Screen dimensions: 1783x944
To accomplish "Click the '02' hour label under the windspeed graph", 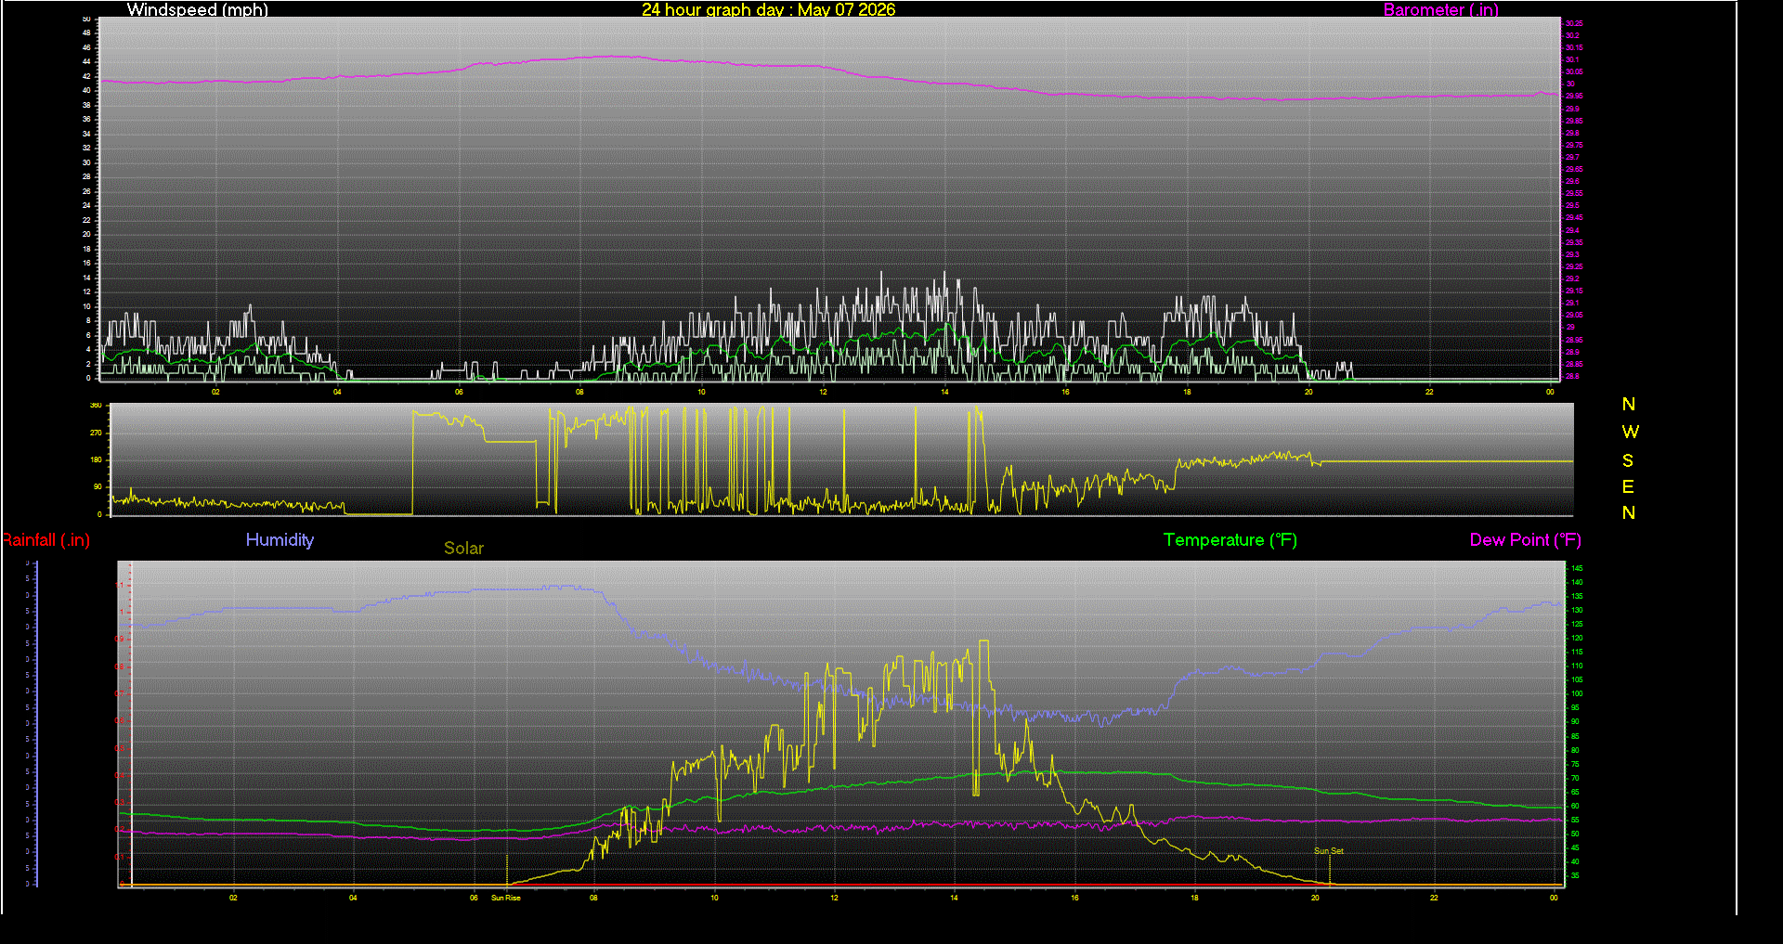I will point(215,392).
